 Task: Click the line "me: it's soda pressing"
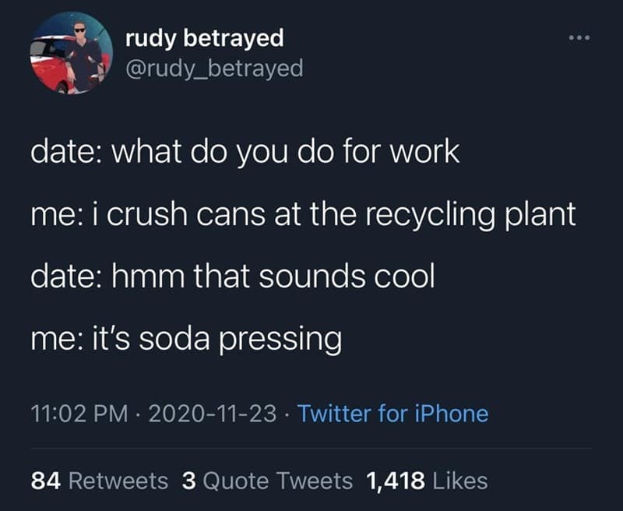185,340
